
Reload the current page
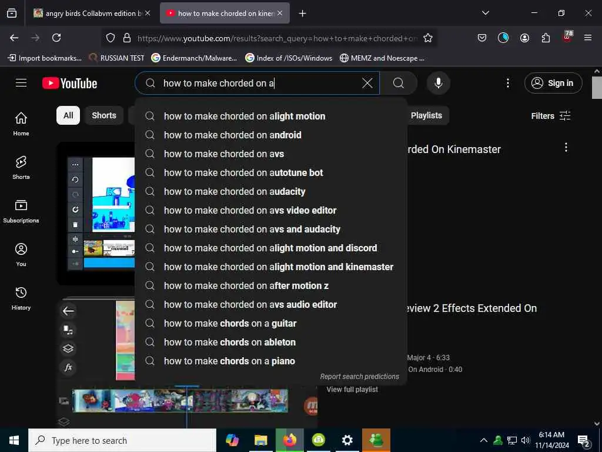[56, 38]
